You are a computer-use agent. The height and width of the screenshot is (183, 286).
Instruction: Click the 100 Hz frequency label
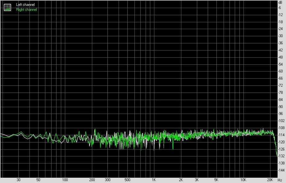pyautogui.click(x=65, y=180)
